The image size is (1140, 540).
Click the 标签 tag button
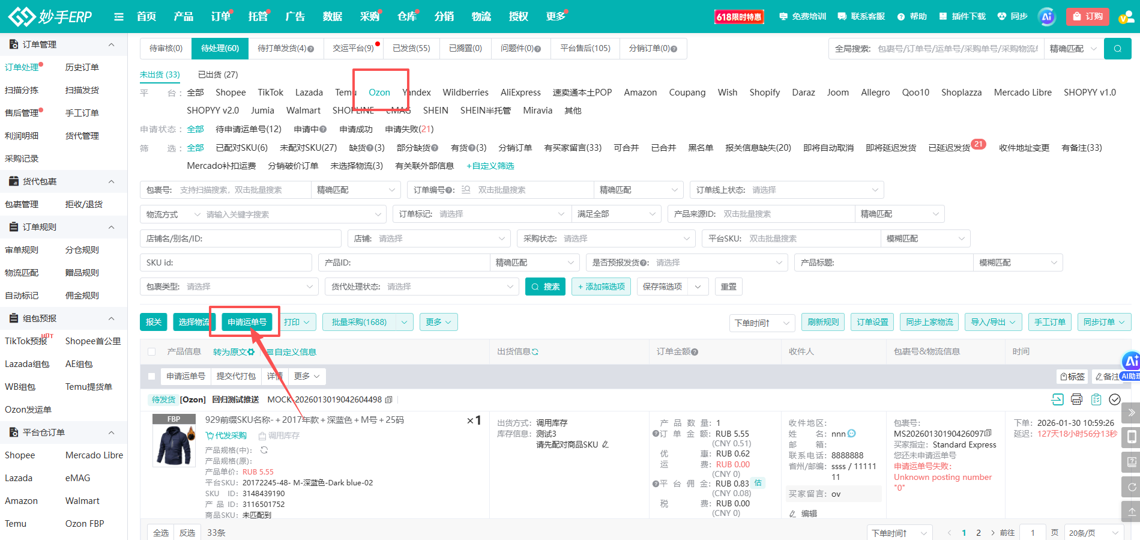tap(1073, 377)
